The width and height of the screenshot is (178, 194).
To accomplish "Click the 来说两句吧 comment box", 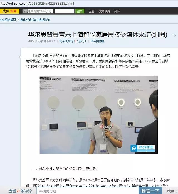I will tap(88, 191).
